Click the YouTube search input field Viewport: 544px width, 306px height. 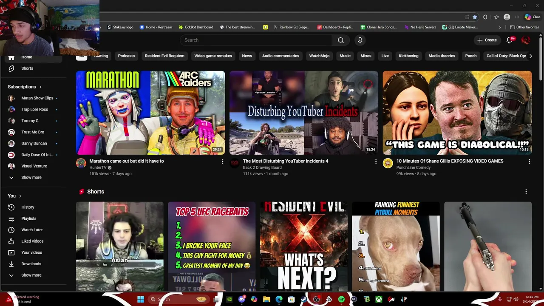coord(256,40)
